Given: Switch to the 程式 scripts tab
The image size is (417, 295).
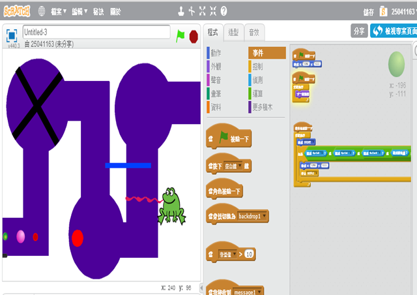Looking at the screenshot, I should click(213, 33).
